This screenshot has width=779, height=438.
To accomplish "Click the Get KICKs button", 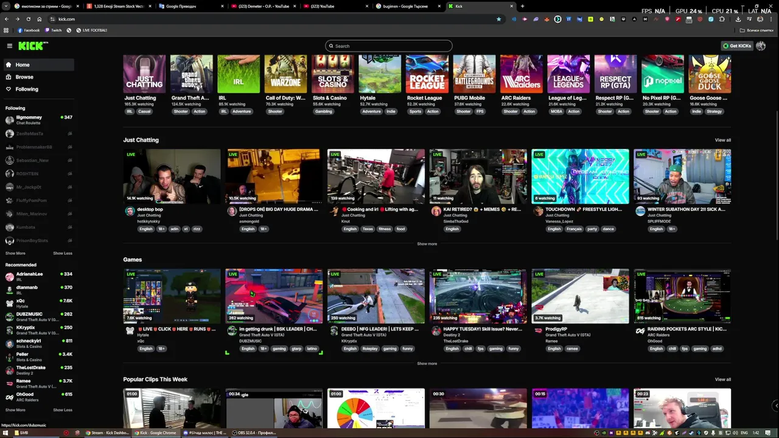I will [x=736, y=46].
